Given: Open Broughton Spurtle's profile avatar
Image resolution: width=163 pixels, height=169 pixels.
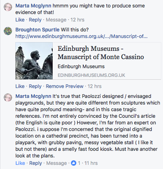Looking at the screenshot, I should point(8,31).
